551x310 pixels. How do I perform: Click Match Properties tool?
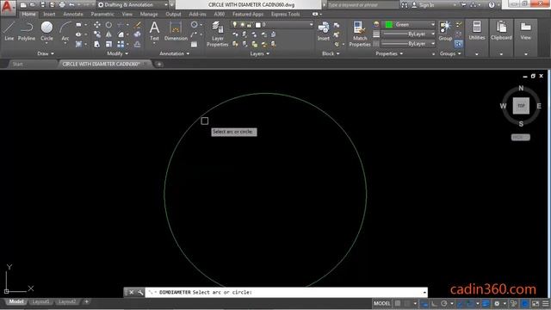360,34
